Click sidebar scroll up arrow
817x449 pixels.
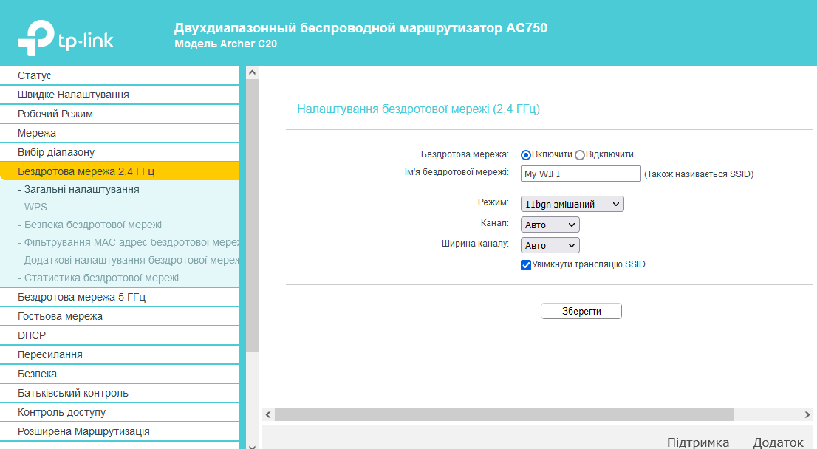tap(252, 73)
